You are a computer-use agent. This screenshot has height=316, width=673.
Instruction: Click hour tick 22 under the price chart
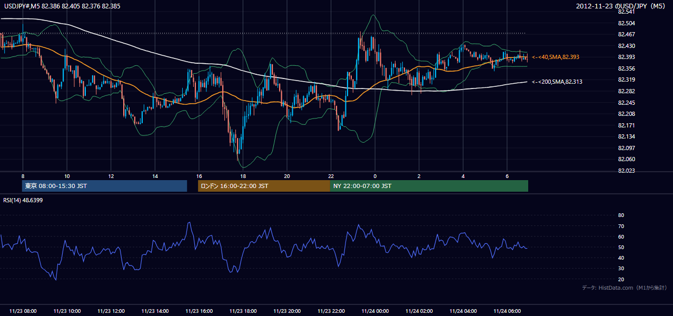[331, 176]
